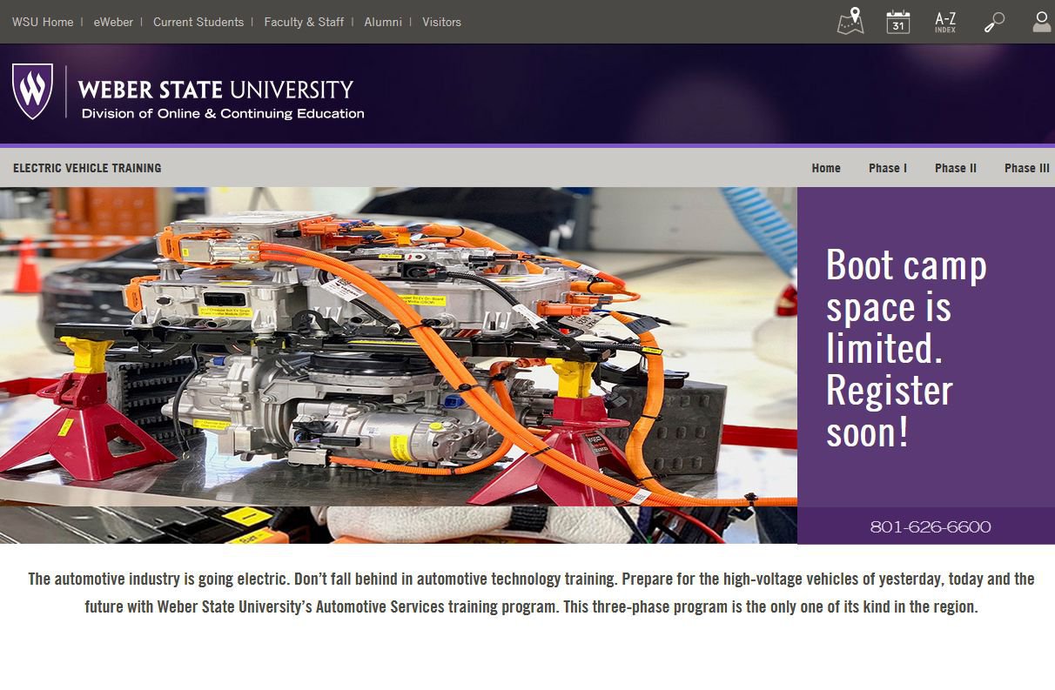Click the Electric Vehicle Training heading

tap(87, 168)
